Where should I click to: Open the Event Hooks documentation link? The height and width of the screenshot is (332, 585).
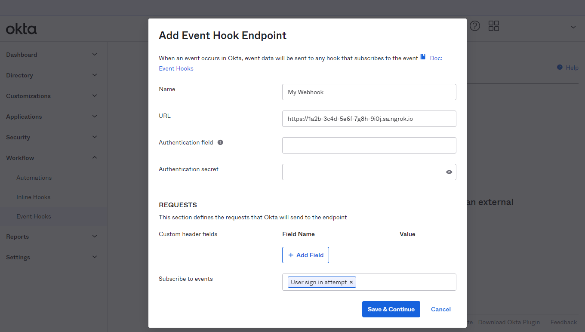(x=176, y=68)
